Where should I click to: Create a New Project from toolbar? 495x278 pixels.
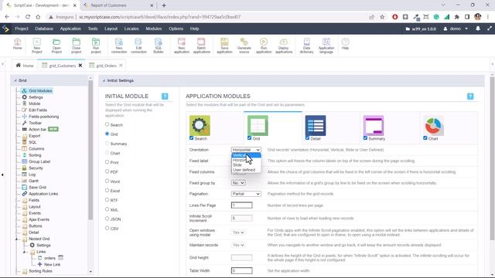point(37,46)
